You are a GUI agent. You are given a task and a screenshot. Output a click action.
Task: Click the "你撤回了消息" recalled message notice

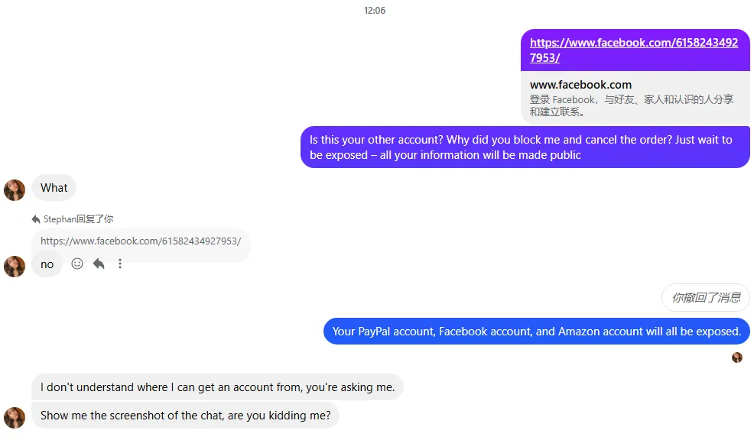coord(705,298)
